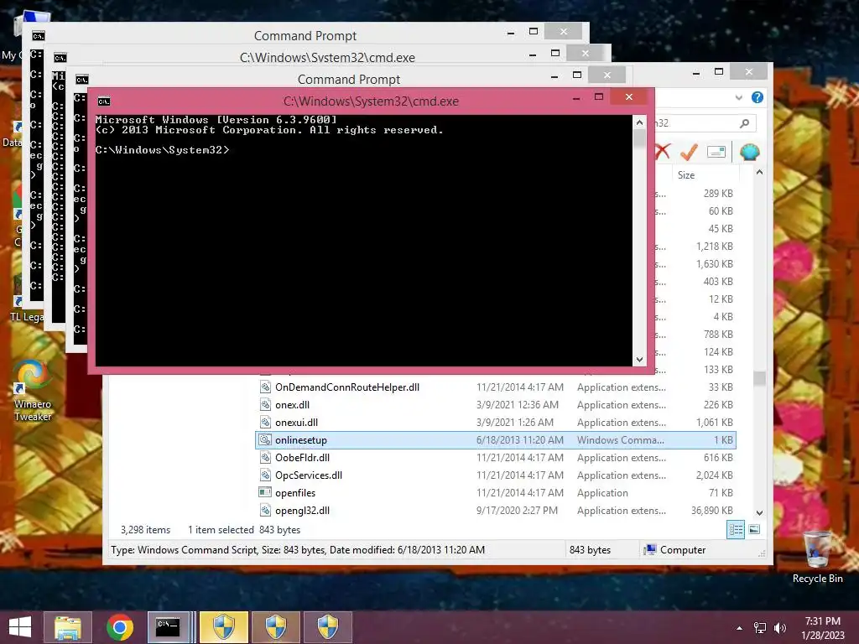Click the script icon beside onlinesetup

pos(265,439)
